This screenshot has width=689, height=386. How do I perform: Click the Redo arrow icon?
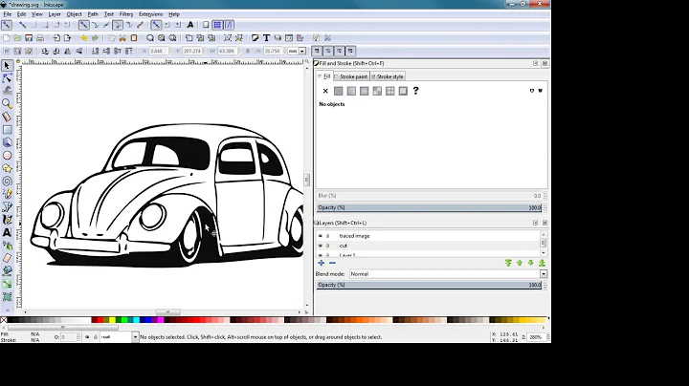pos(95,38)
